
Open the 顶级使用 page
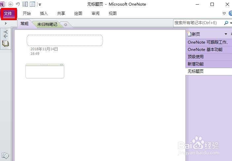[209, 57]
